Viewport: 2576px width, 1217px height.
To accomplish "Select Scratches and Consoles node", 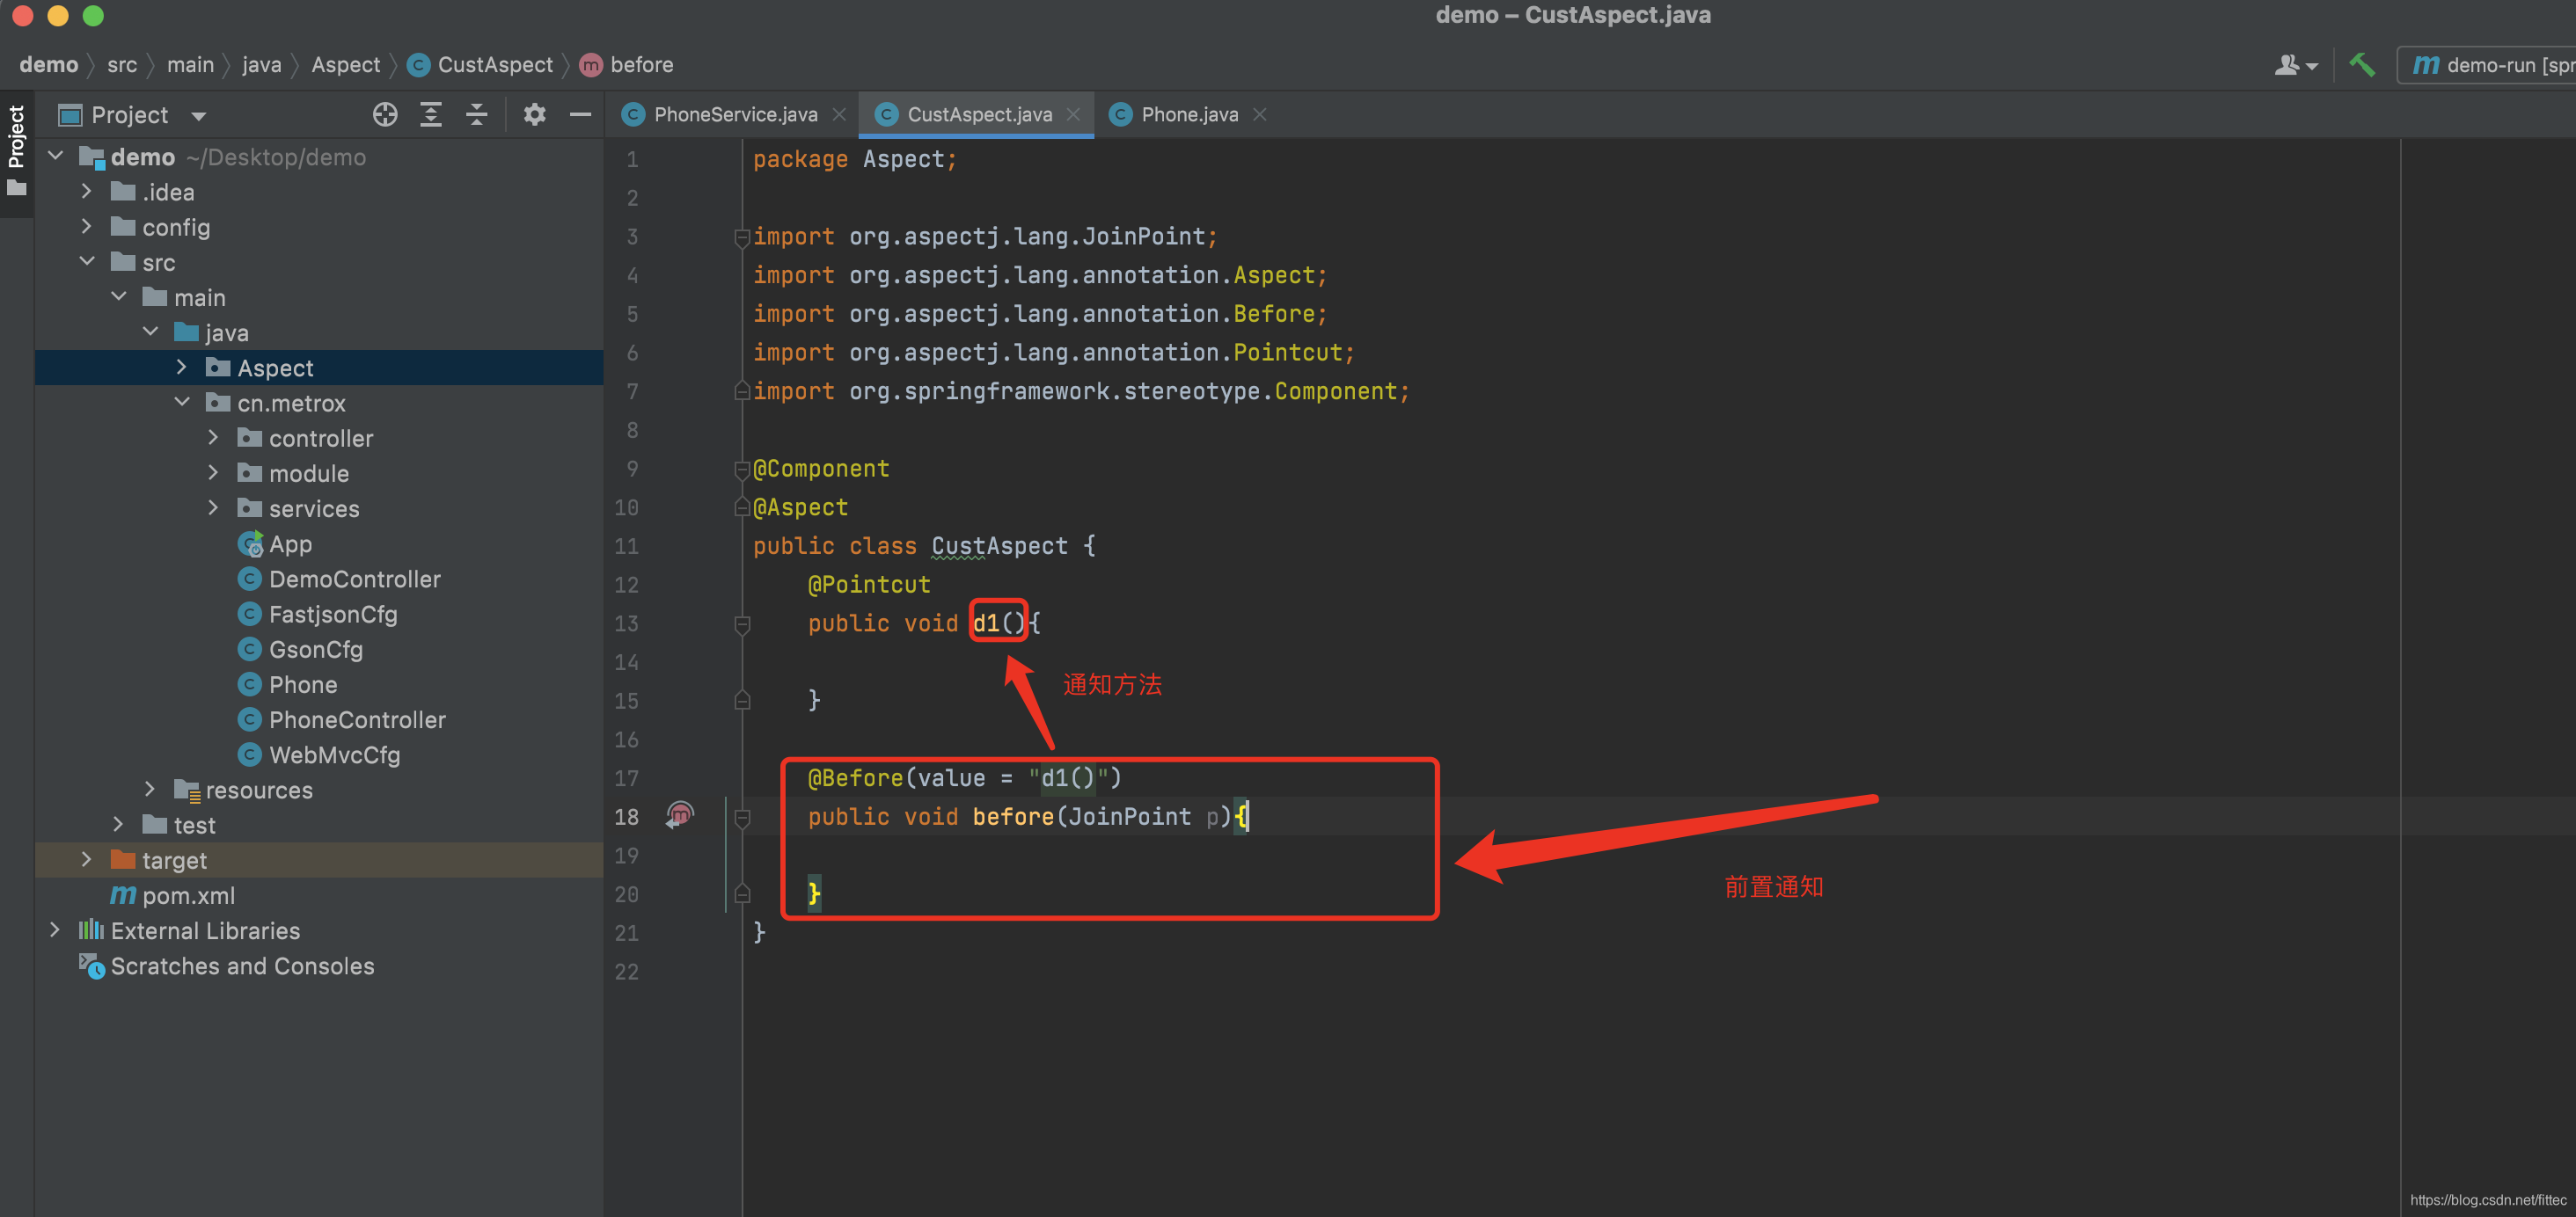I will tap(227, 966).
